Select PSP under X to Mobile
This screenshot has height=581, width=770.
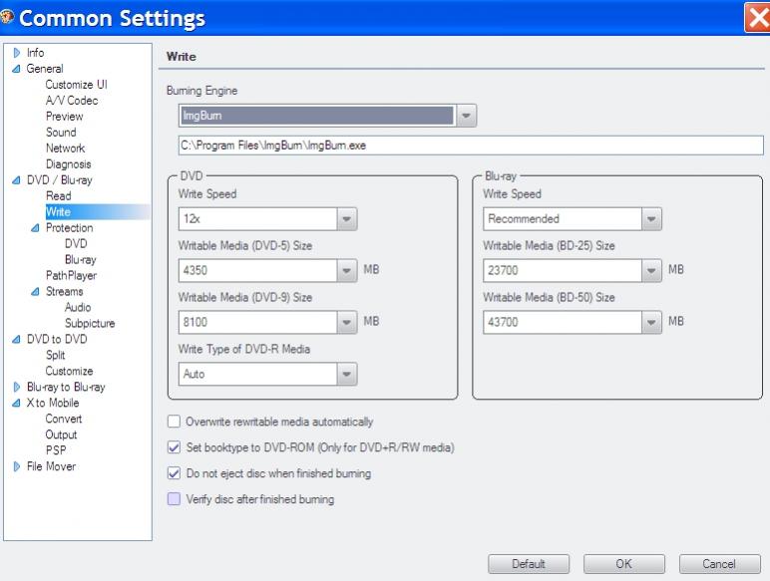click(x=56, y=450)
